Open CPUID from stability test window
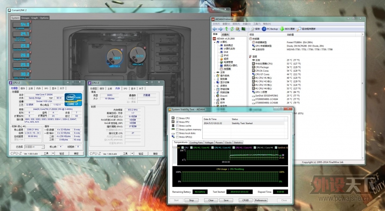Screen dimensions: 385x211 click(x=245, y=200)
